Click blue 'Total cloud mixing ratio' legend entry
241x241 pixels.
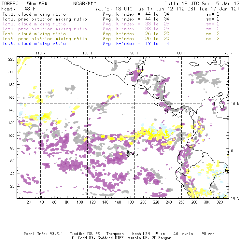(34, 44)
